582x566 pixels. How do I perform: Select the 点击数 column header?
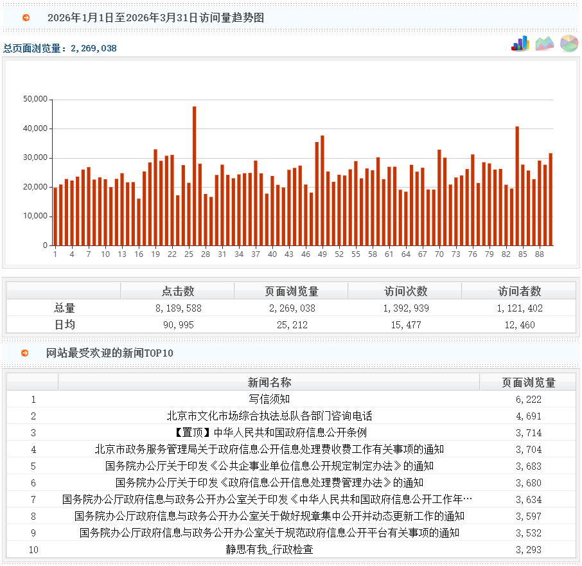pos(178,291)
